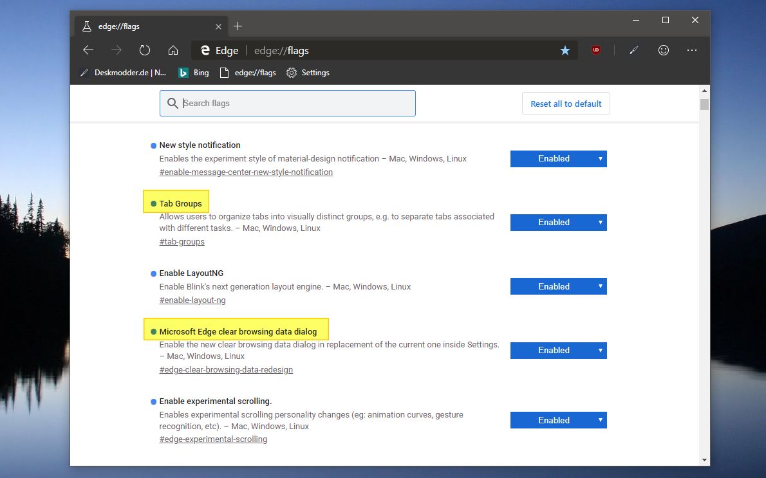Open the Tab Groups Enabled dropdown

tap(558, 223)
